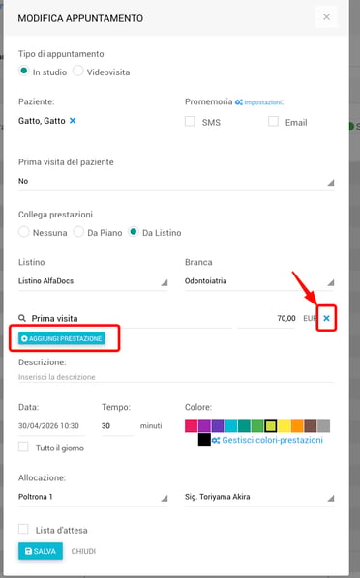
Task: Tick the Tutto il giorno checkbox
Action: [23, 447]
